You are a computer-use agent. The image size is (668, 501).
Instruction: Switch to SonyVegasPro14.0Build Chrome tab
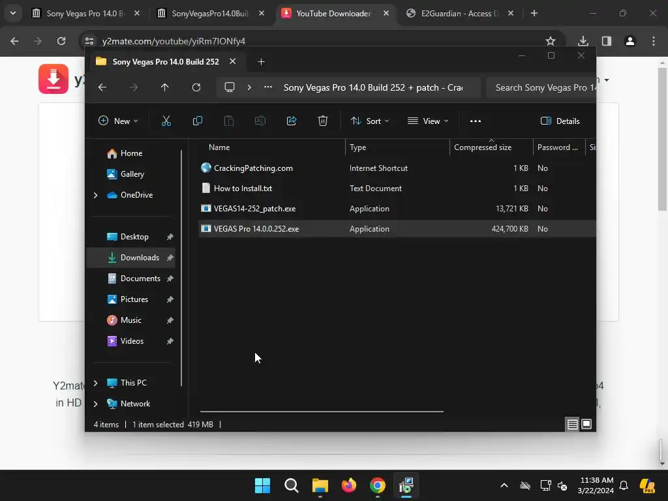tap(211, 14)
